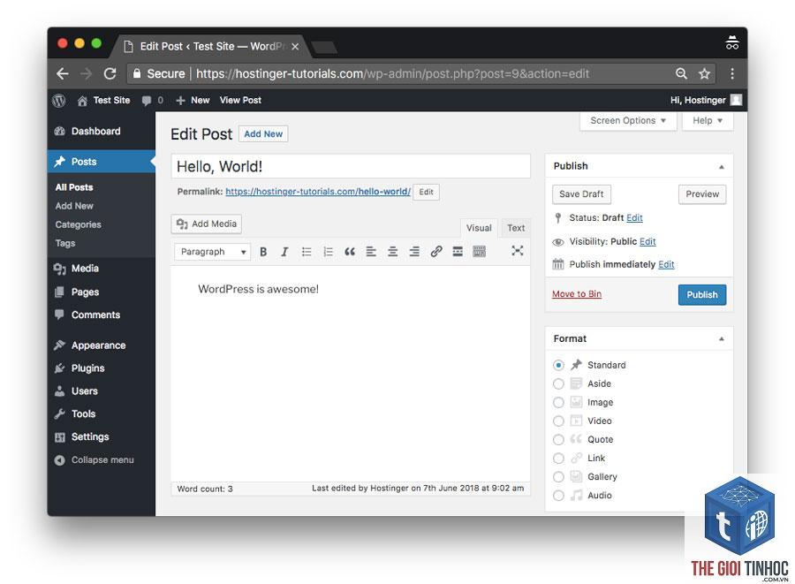The width and height of the screenshot is (795, 584).
Task: Click the permalink Edit button
Action: coord(426,192)
